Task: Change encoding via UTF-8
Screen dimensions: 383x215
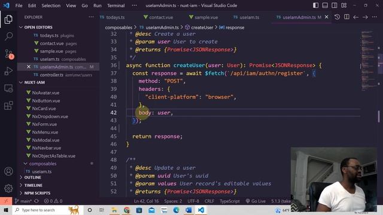Action: click(193, 201)
